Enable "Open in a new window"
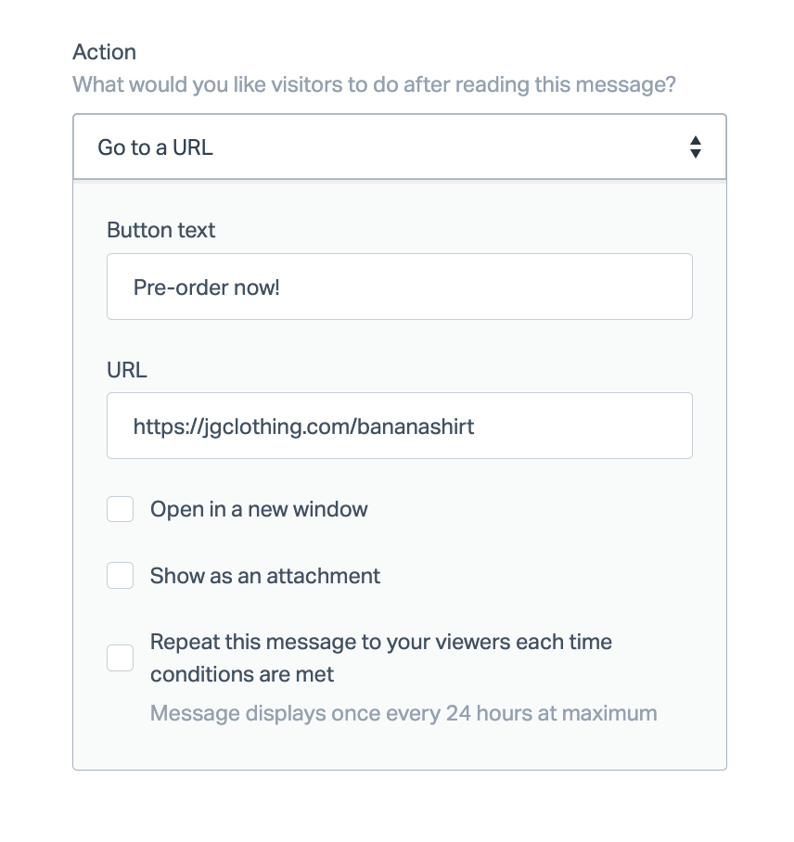Viewport: 794px width, 842px height. tap(120, 508)
